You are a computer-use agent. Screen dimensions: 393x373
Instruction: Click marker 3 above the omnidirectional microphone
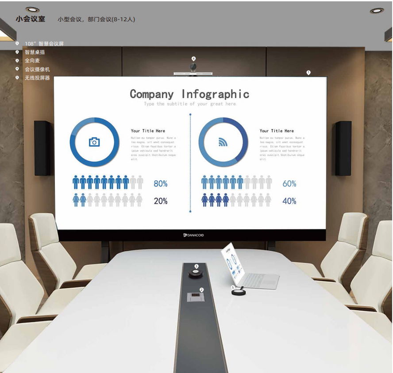(x=196, y=266)
